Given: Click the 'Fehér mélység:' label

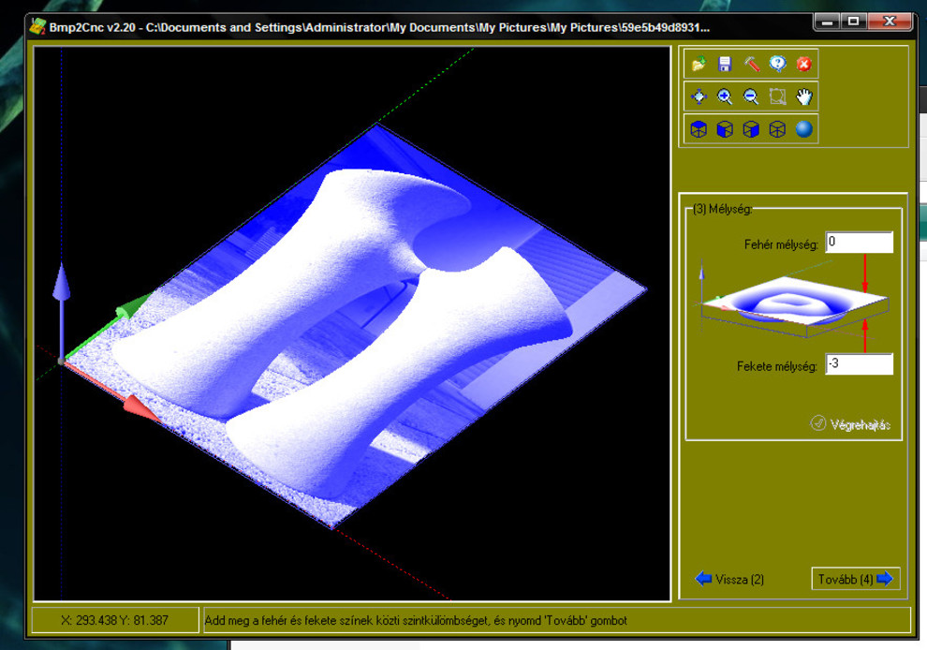Looking at the screenshot, I should pyautogui.click(x=781, y=244).
